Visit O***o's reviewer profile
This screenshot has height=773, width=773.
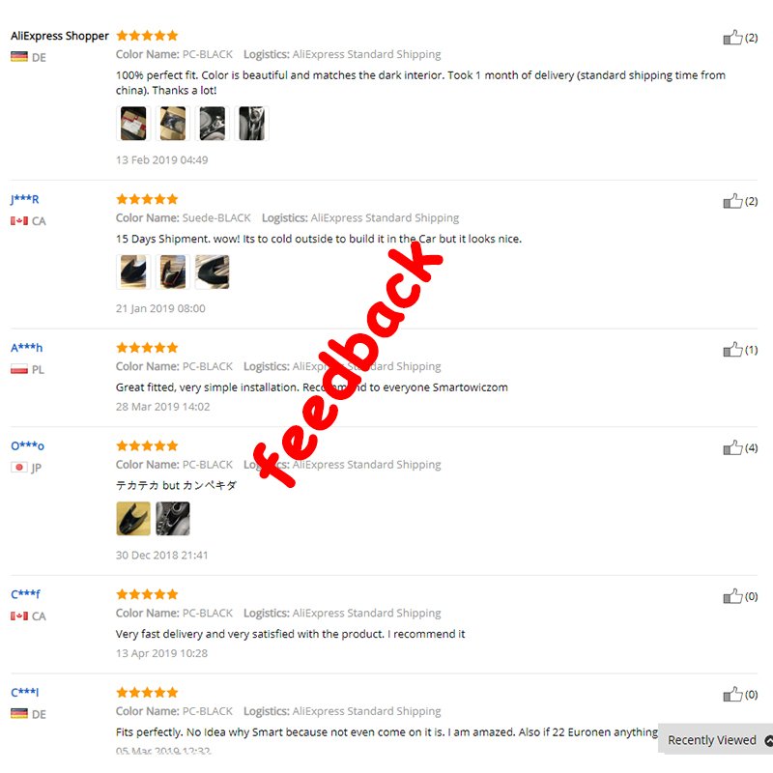(28, 445)
